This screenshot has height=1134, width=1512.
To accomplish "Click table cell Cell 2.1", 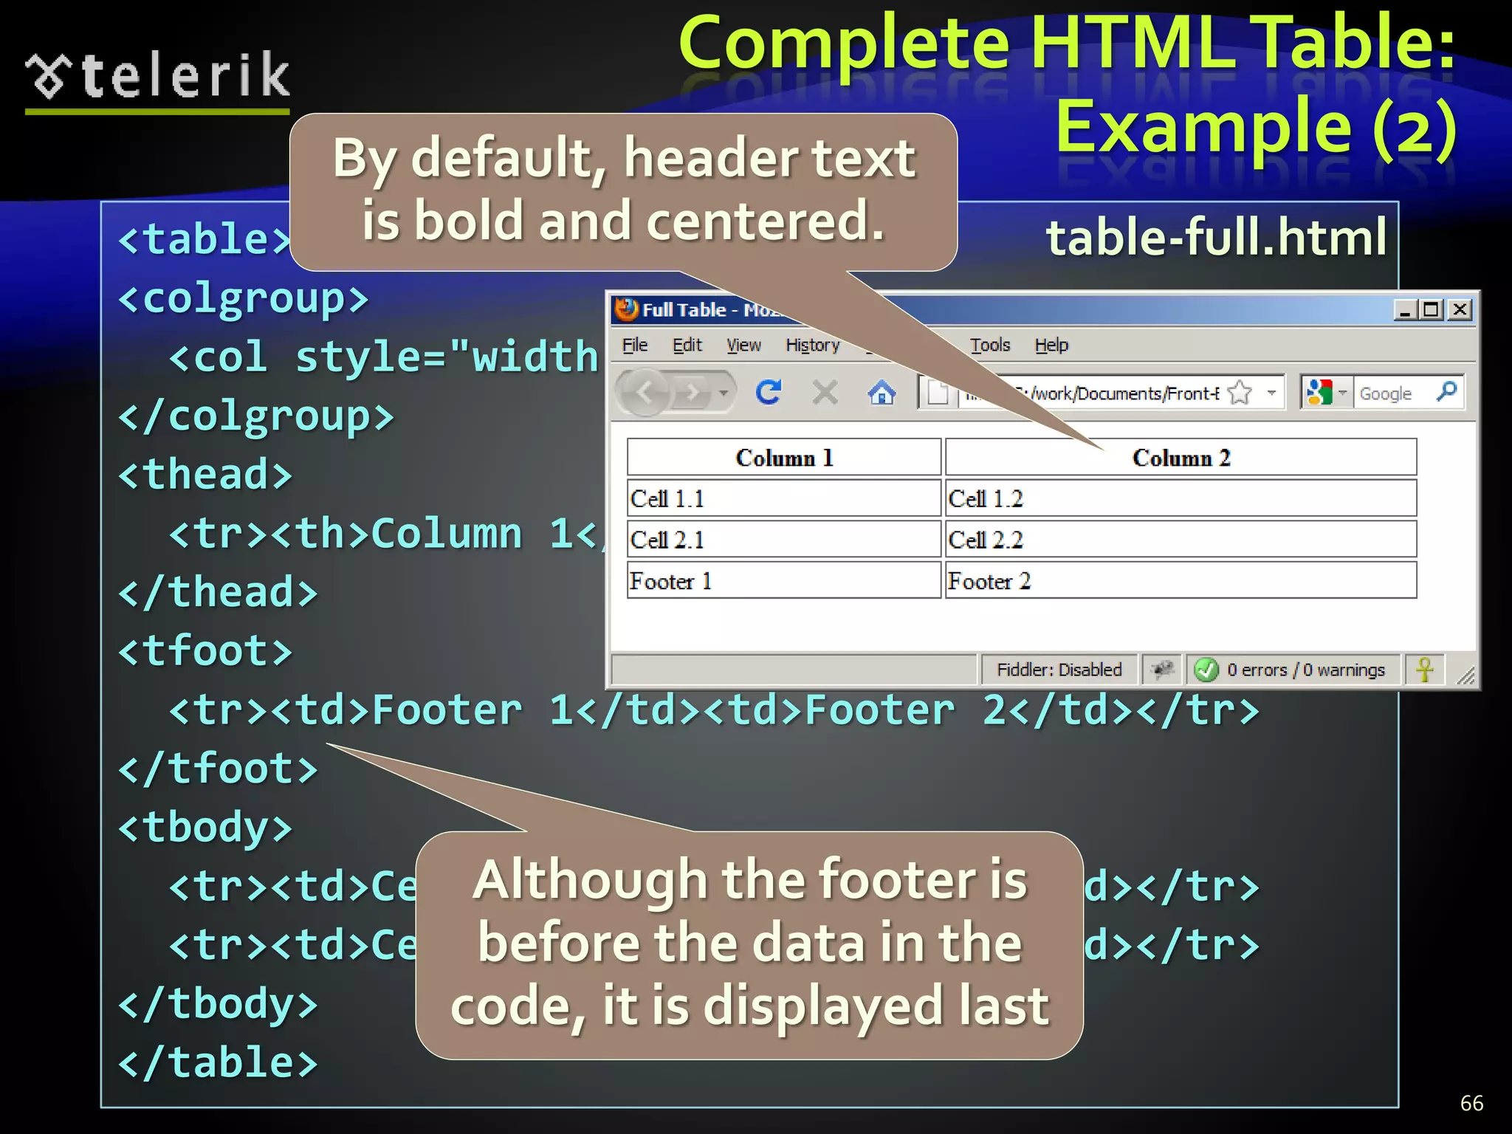I will (x=784, y=539).
